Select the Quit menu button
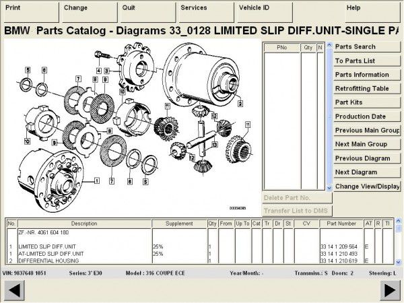Image resolution: width=404 pixels, height=303 pixels. pyautogui.click(x=148, y=12)
